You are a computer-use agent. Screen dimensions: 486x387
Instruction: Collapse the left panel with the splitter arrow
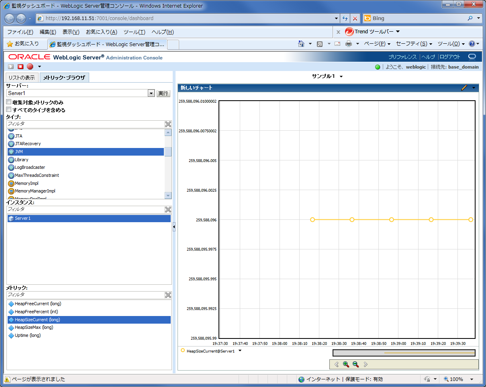pyautogui.click(x=174, y=227)
